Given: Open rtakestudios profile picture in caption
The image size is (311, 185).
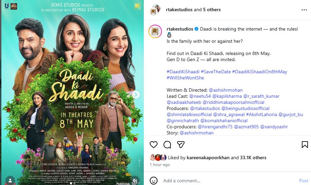Looking at the screenshot, I should [x=155, y=31].
